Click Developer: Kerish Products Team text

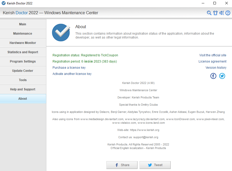[x=138, y=97]
